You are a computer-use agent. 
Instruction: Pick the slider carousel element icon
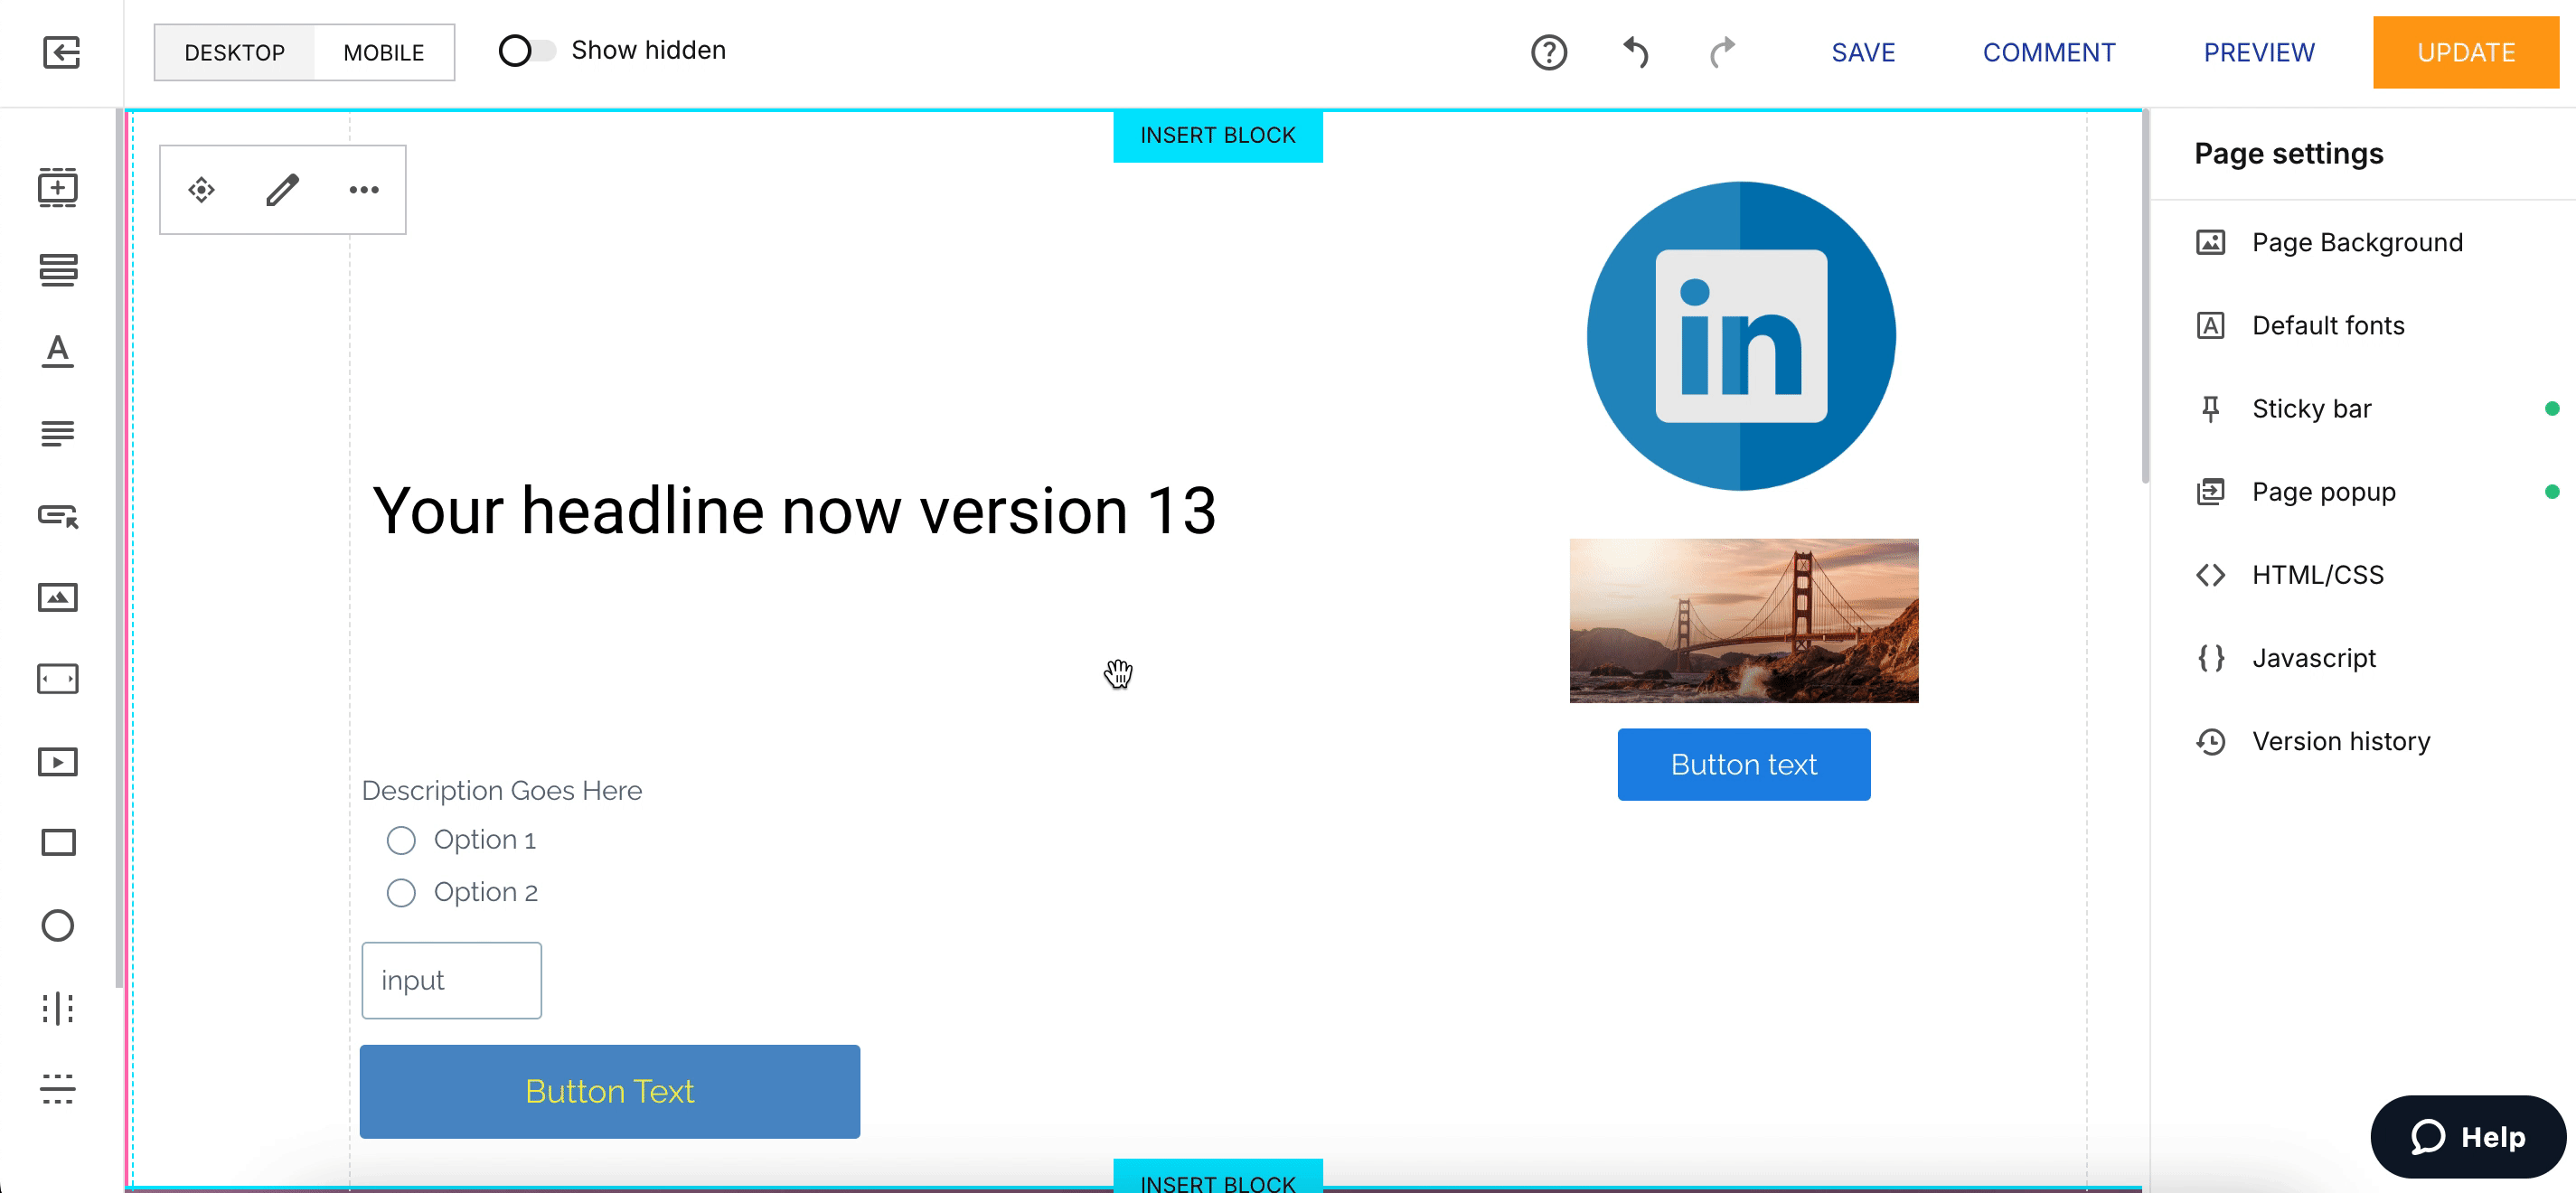point(58,679)
